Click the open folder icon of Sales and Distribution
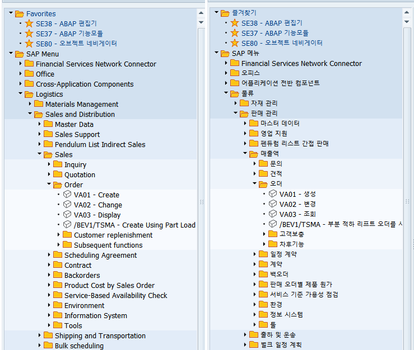Viewport: 414px width, 350px height. [39, 115]
